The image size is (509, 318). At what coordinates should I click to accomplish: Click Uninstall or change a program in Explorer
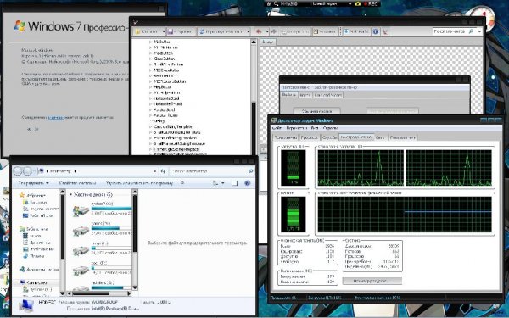(x=139, y=183)
